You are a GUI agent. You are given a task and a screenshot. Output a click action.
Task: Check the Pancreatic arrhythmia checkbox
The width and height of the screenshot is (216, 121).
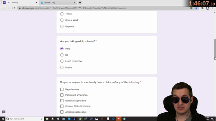62,95
